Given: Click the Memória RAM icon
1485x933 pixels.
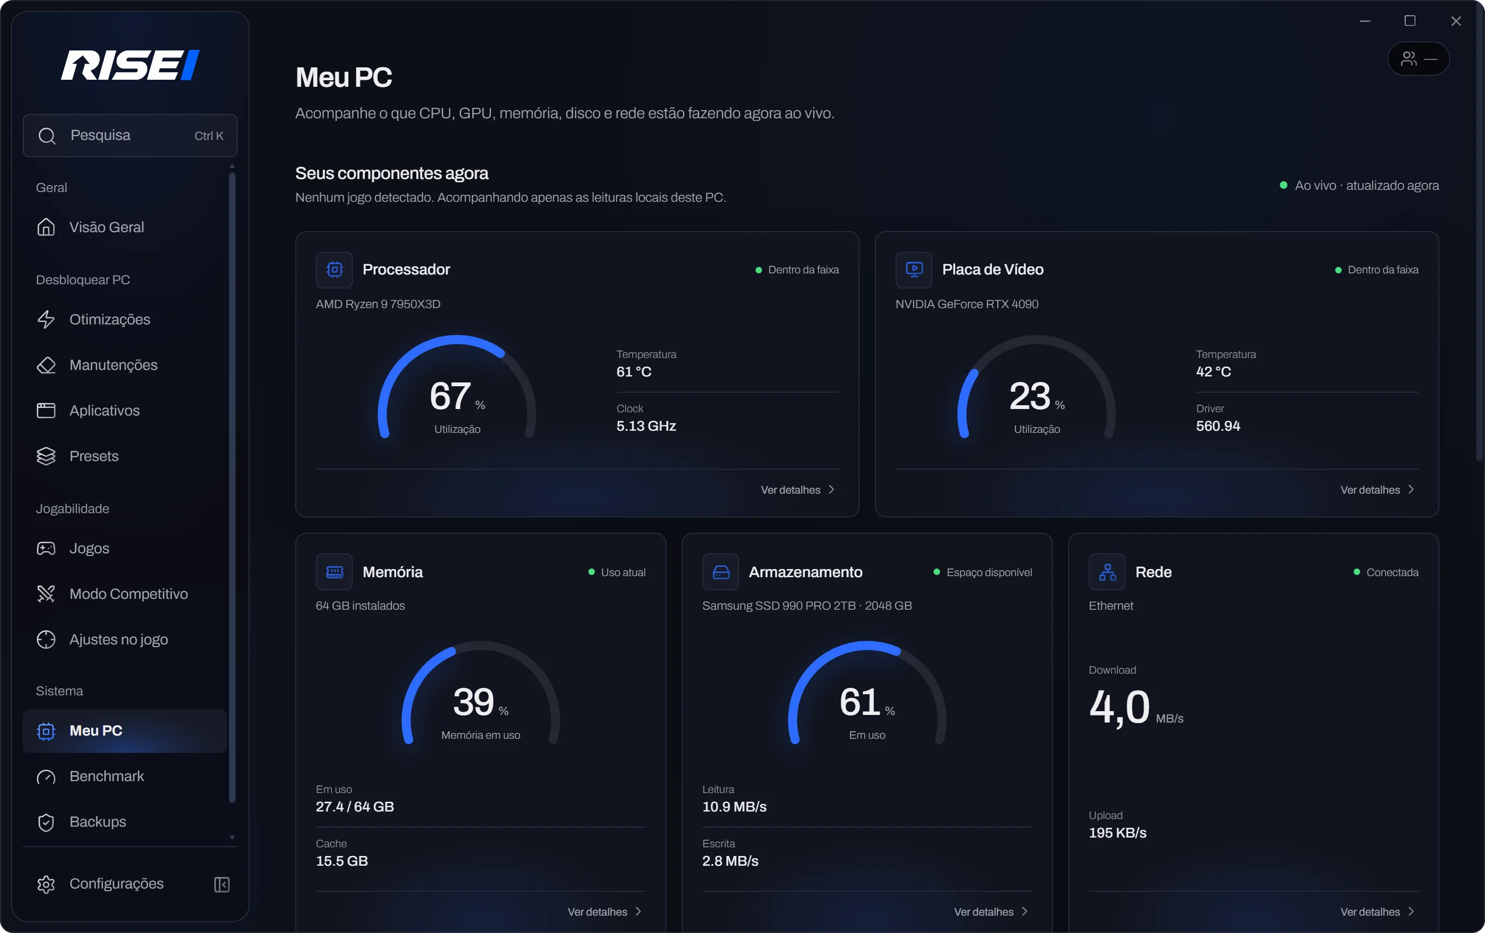Looking at the screenshot, I should [334, 572].
